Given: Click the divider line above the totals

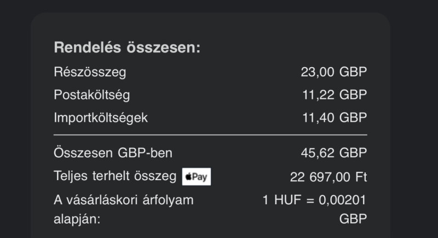Looking at the screenshot, I should 210,135.
